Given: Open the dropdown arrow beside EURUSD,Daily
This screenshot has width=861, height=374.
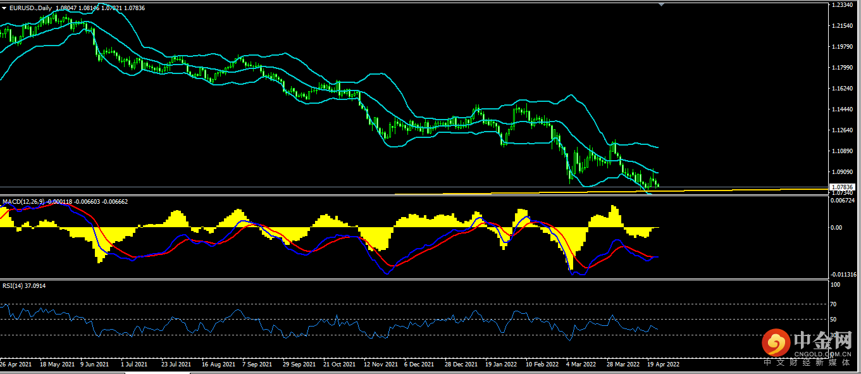Looking at the screenshot, I should 4,8.
